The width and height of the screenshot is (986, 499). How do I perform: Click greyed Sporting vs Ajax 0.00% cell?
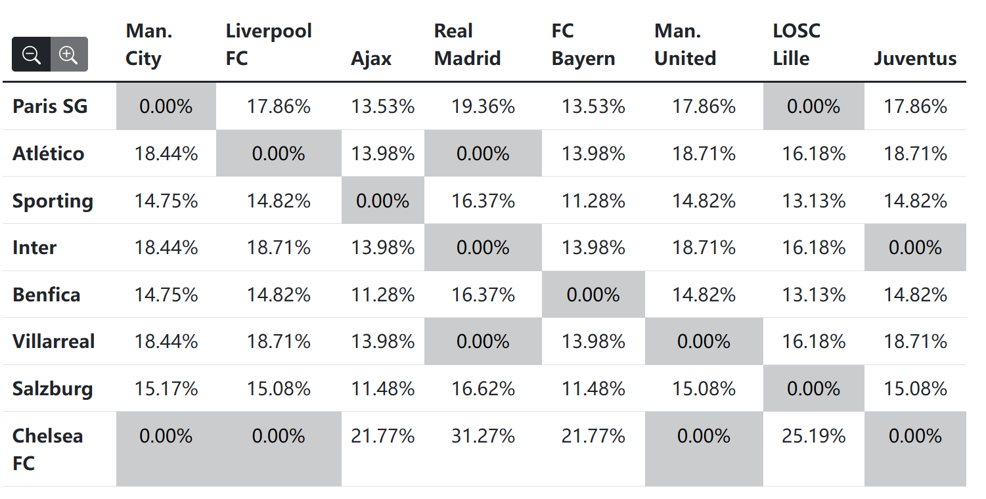point(383,201)
